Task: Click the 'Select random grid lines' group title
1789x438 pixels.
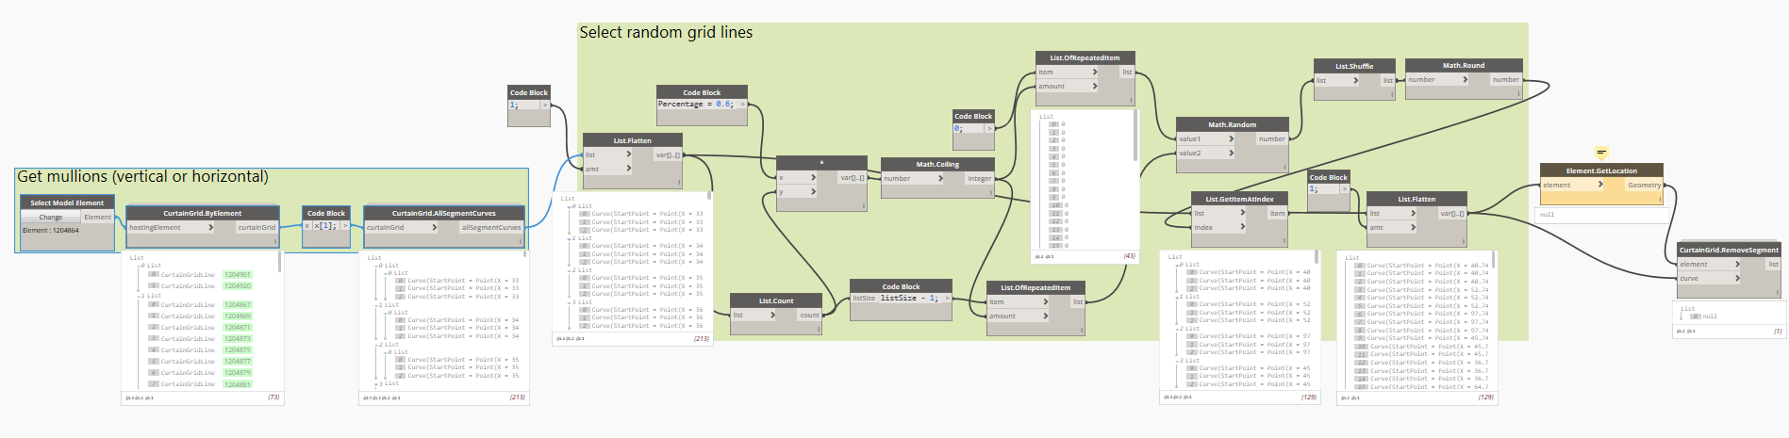Action: tap(666, 33)
